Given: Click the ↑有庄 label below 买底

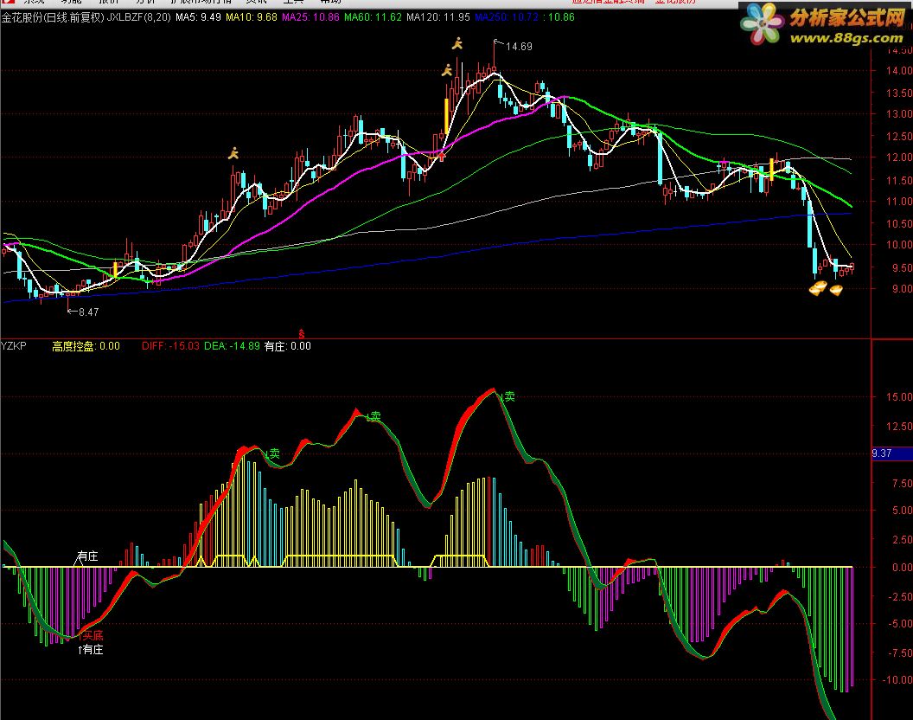Looking at the screenshot, I should coord(91,649).
